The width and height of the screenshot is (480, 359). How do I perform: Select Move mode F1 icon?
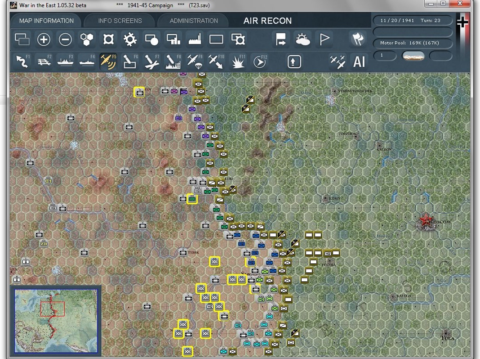22,61
